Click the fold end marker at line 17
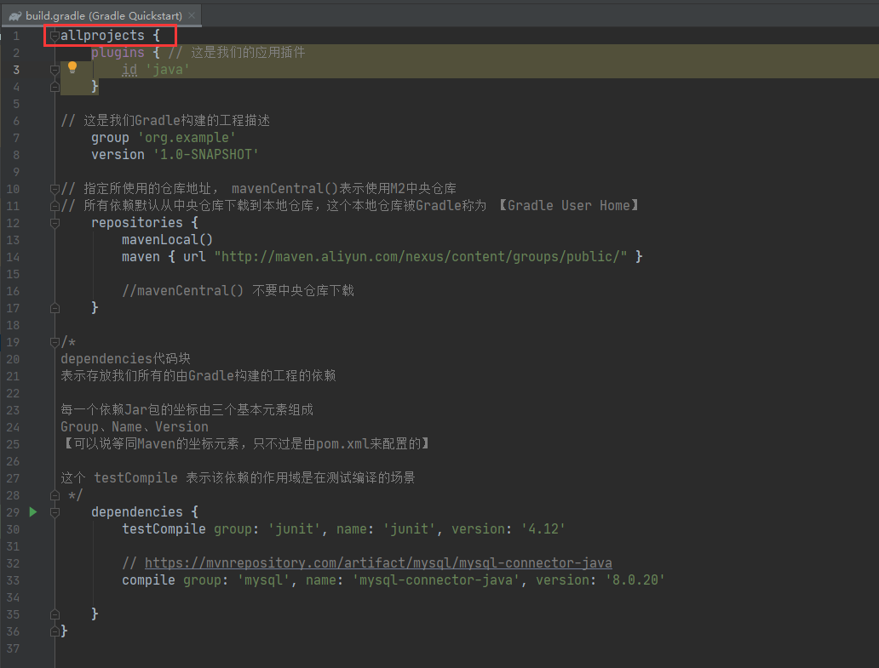The height and width of the screenshot is (668, 879). click(54, 307)
